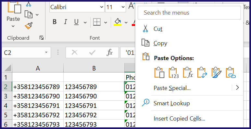Open the Calibri font name dropdown

click(102, 7)
